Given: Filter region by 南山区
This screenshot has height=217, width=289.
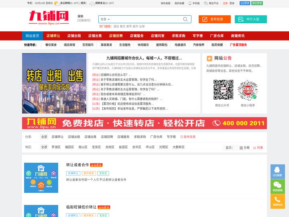Looking at the screenshot, I should pyautogui.click(x=83, y=147).
